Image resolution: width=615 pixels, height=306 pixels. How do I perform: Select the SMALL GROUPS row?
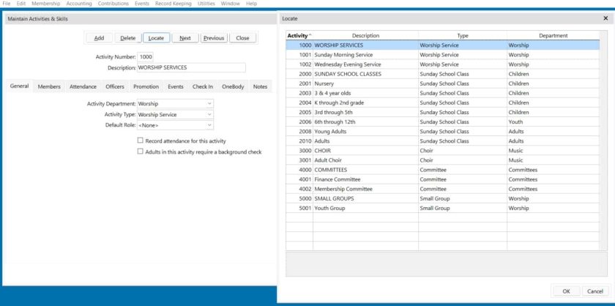click(x=443, y=198)
